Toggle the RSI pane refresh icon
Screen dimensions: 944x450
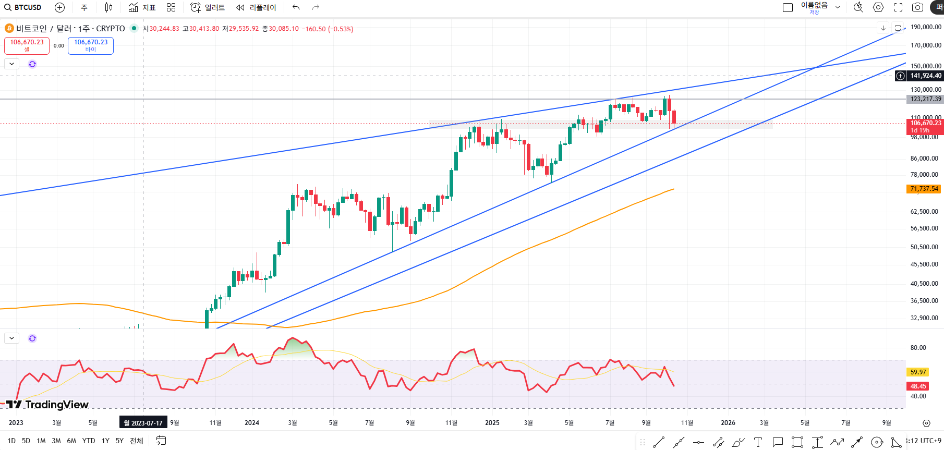tap(32, 338)
